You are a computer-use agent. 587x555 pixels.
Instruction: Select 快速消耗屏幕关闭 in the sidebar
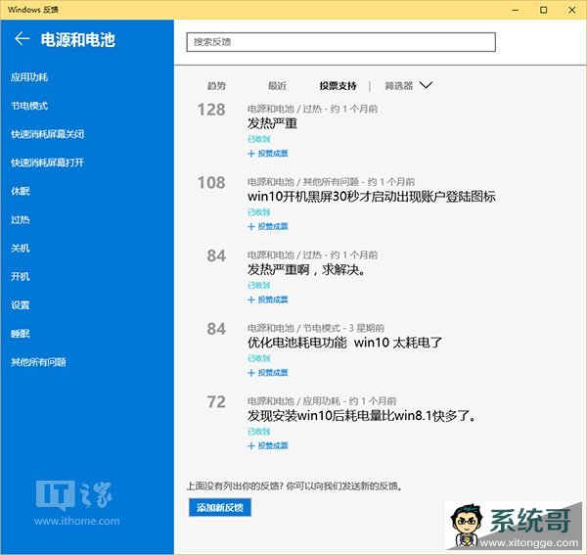(47, 134)
